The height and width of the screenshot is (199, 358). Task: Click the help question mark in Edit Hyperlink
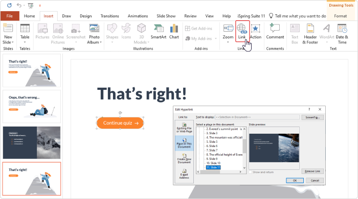[309, 109]
